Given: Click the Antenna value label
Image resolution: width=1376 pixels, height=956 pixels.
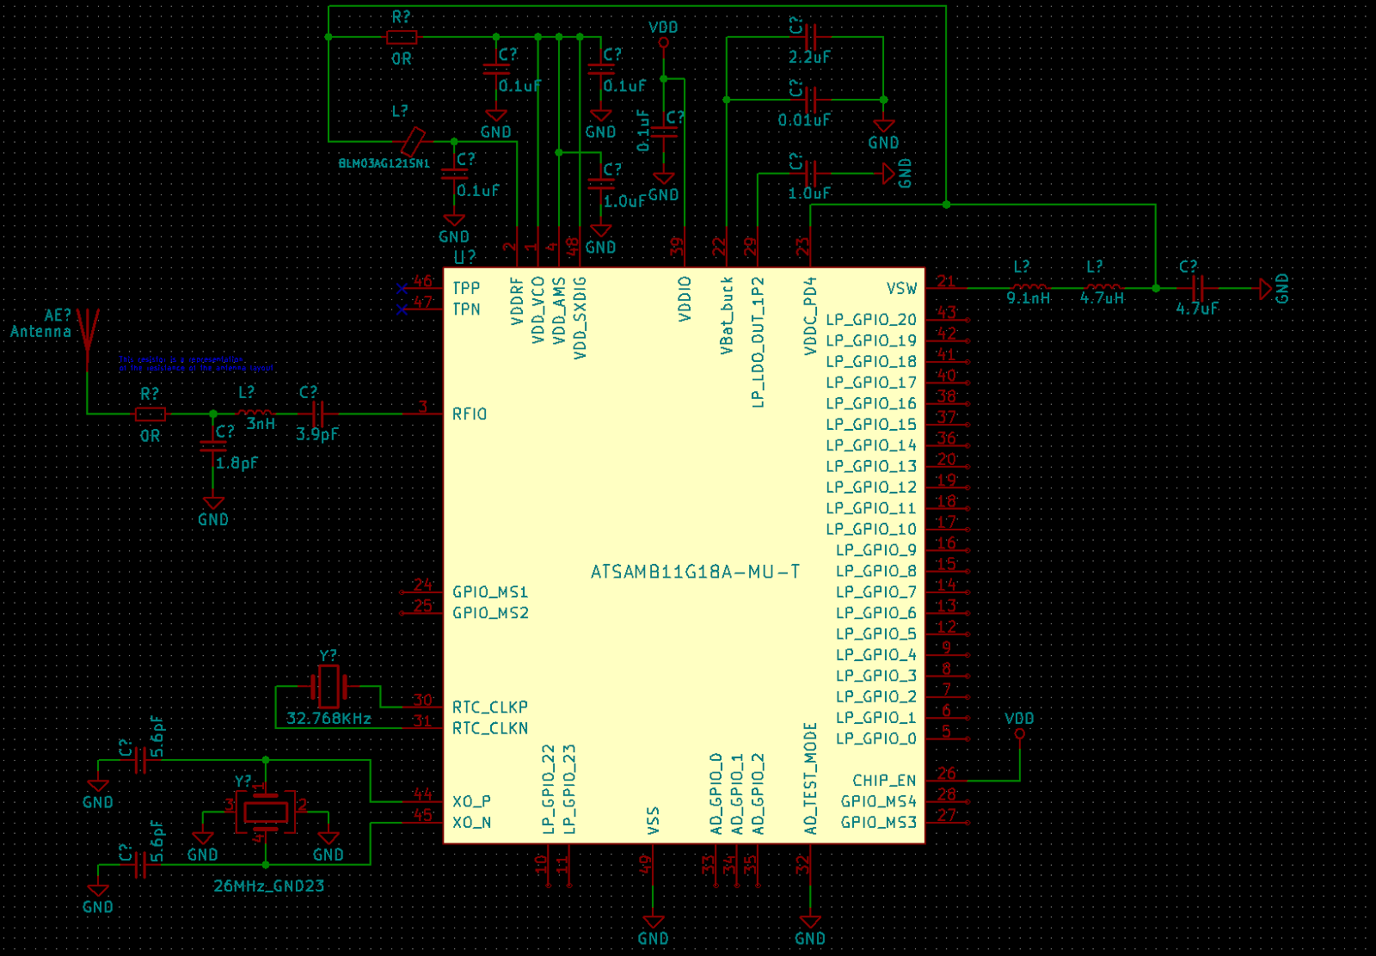Looking at the screenshot, I should coord(40,332).
